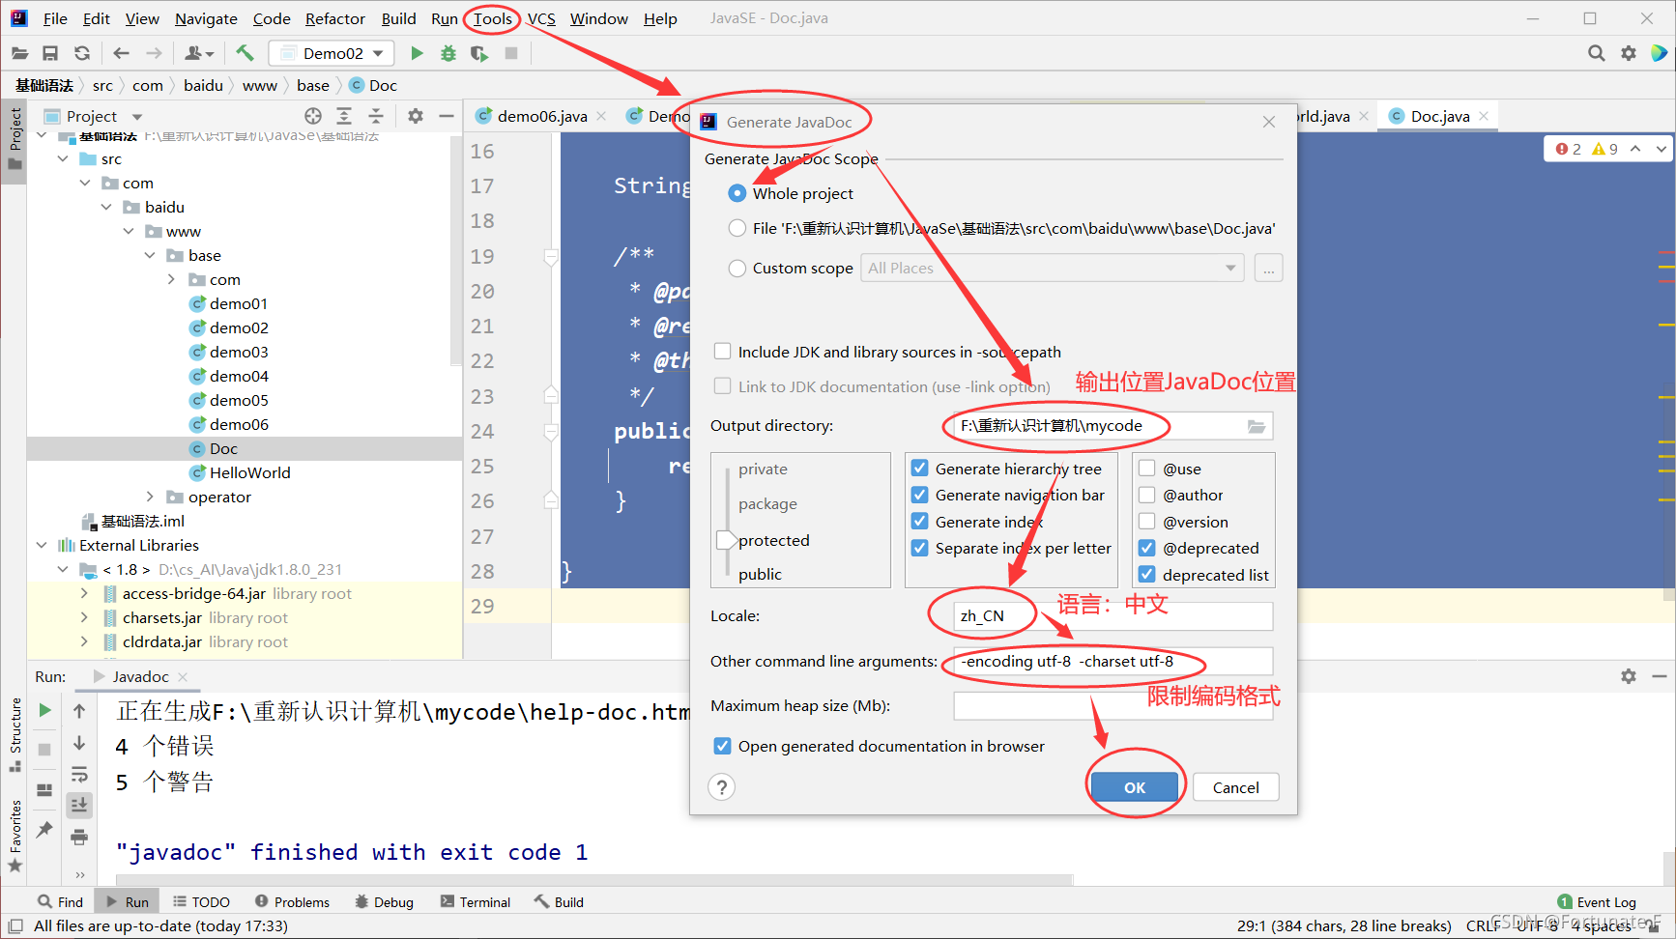
Task: Click the up arrow in Run panel
Action: (79, 710)
